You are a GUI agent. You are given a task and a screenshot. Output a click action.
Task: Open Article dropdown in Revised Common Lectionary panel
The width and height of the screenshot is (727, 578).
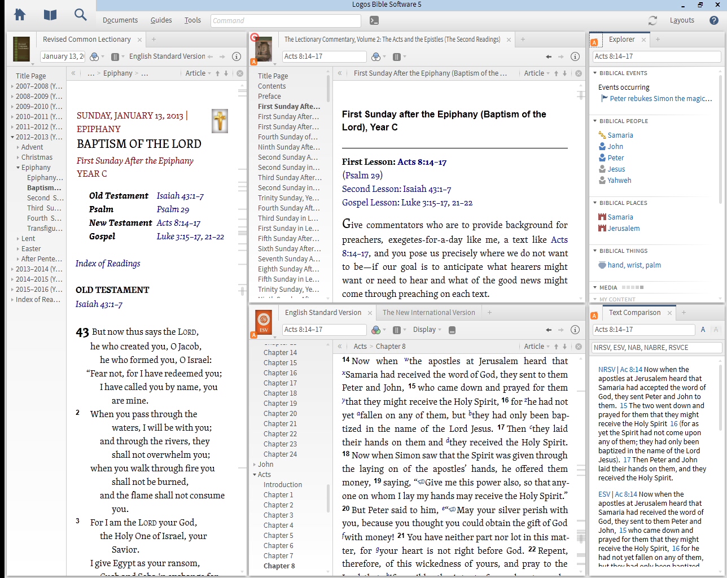(x=198, y=73)
